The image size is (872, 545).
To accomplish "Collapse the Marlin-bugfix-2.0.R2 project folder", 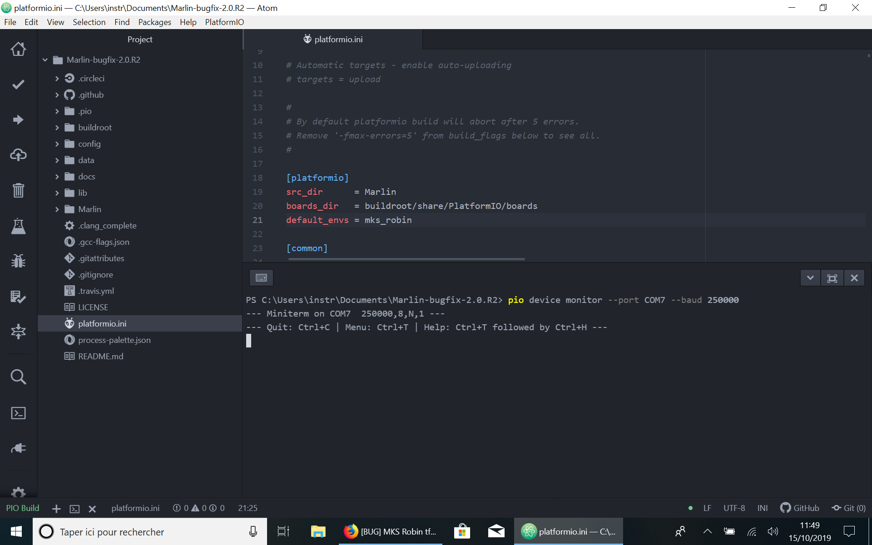I will coord(45,59).
